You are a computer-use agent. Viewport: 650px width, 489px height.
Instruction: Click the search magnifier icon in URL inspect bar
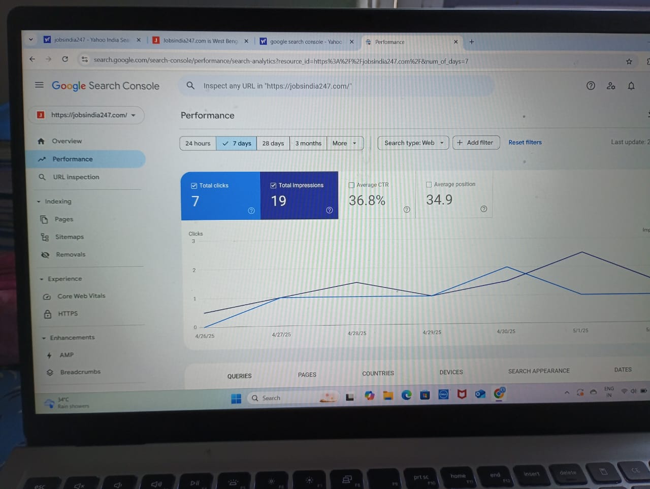190,86
